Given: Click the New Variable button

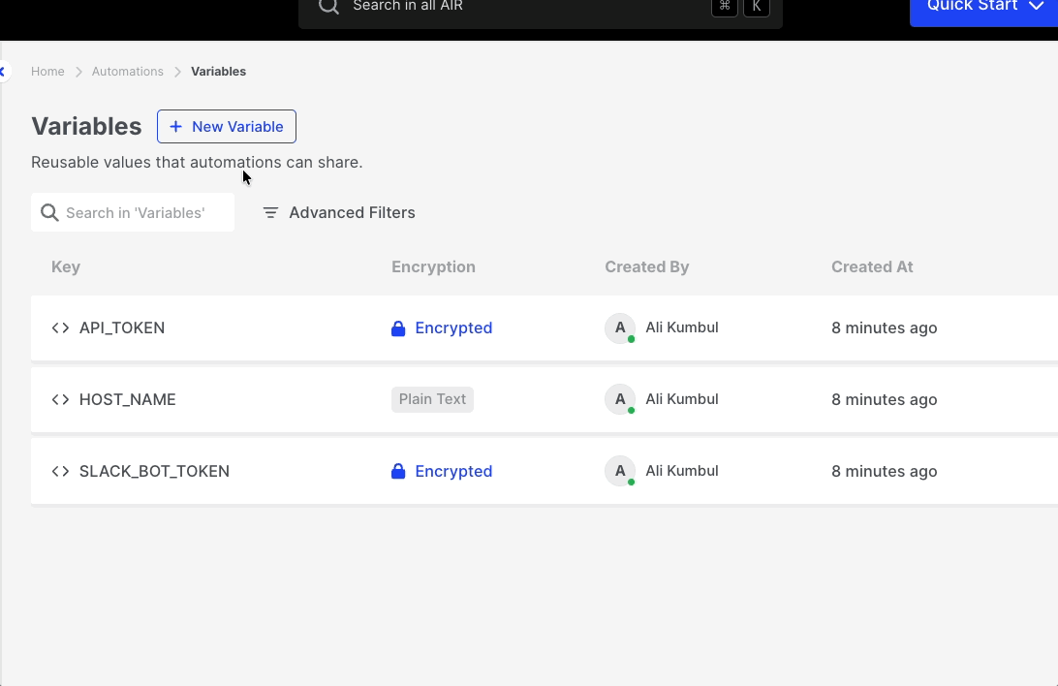Looking at the screenshot, I should tap(227, 126).
